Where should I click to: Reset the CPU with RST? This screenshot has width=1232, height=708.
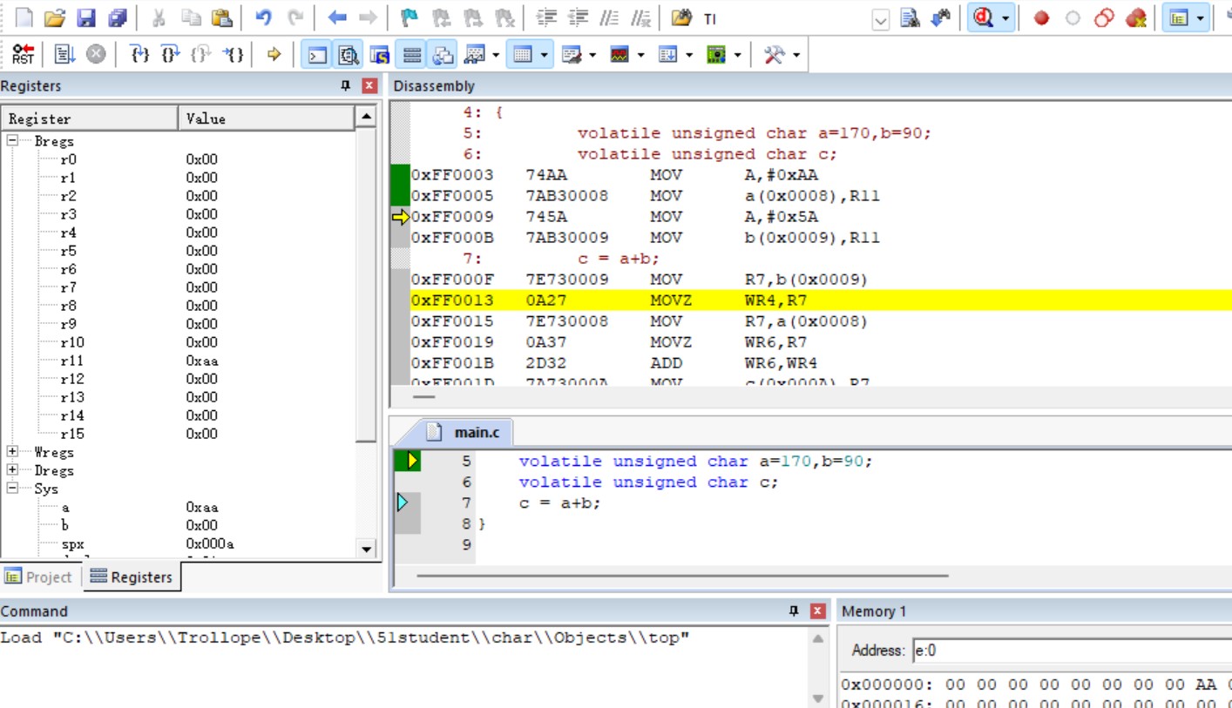tap(24, 55)
